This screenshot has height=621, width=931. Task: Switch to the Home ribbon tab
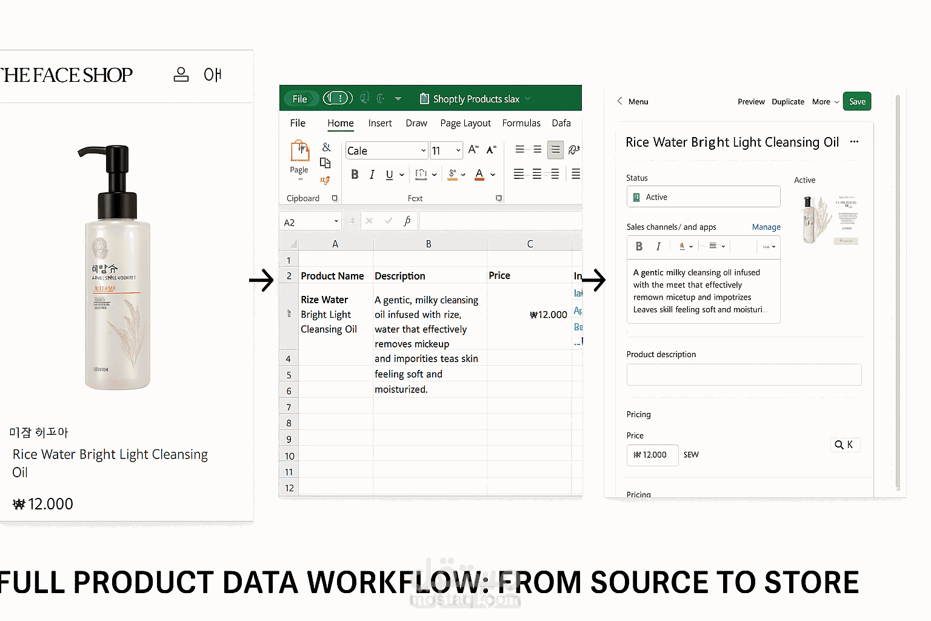pyautogui.click(x=341, y=123)
